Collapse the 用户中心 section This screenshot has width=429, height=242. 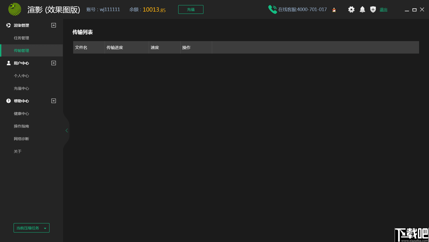tap(53, 63)
